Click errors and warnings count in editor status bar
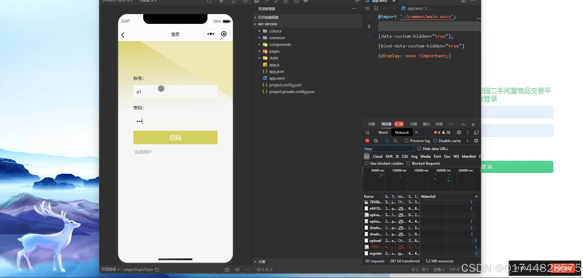583x278 pixels. pos(265,269)
